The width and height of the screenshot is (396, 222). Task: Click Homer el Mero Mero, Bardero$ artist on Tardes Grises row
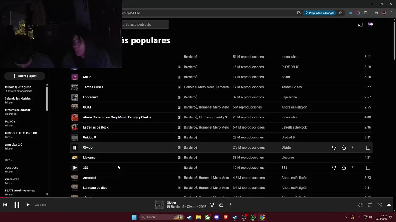point(206,87)
